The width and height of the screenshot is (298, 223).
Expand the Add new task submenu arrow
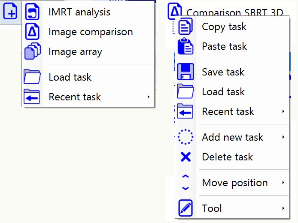point(283,137)
